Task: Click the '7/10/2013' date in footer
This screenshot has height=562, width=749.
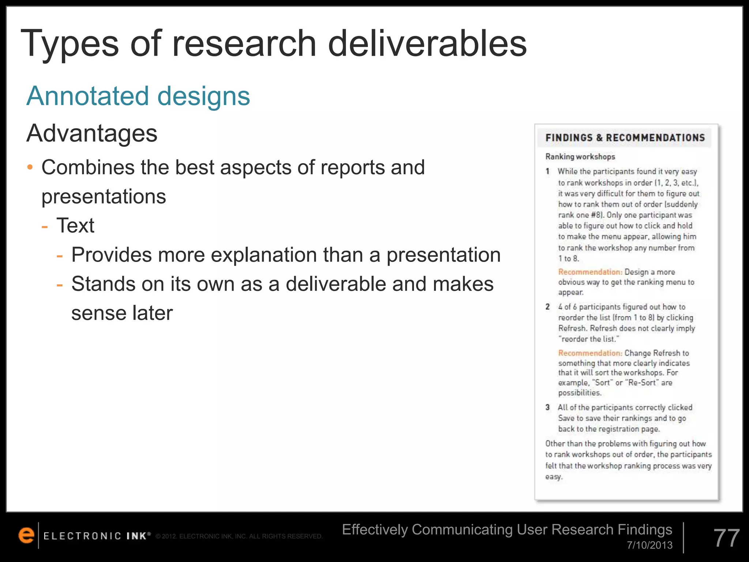Action: [x=650, y=545]
